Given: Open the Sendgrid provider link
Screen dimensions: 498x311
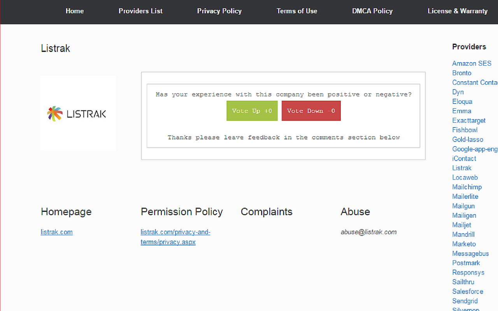Looking at the screenshot, I should 465,301.
